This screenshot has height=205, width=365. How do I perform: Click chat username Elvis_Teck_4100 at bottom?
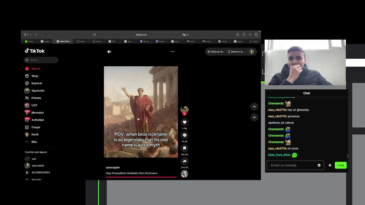(x=279, y=155)
